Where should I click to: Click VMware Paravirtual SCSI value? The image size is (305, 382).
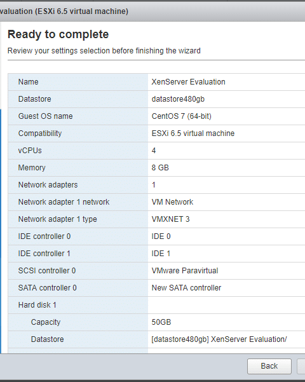click(x=185, y=271)
